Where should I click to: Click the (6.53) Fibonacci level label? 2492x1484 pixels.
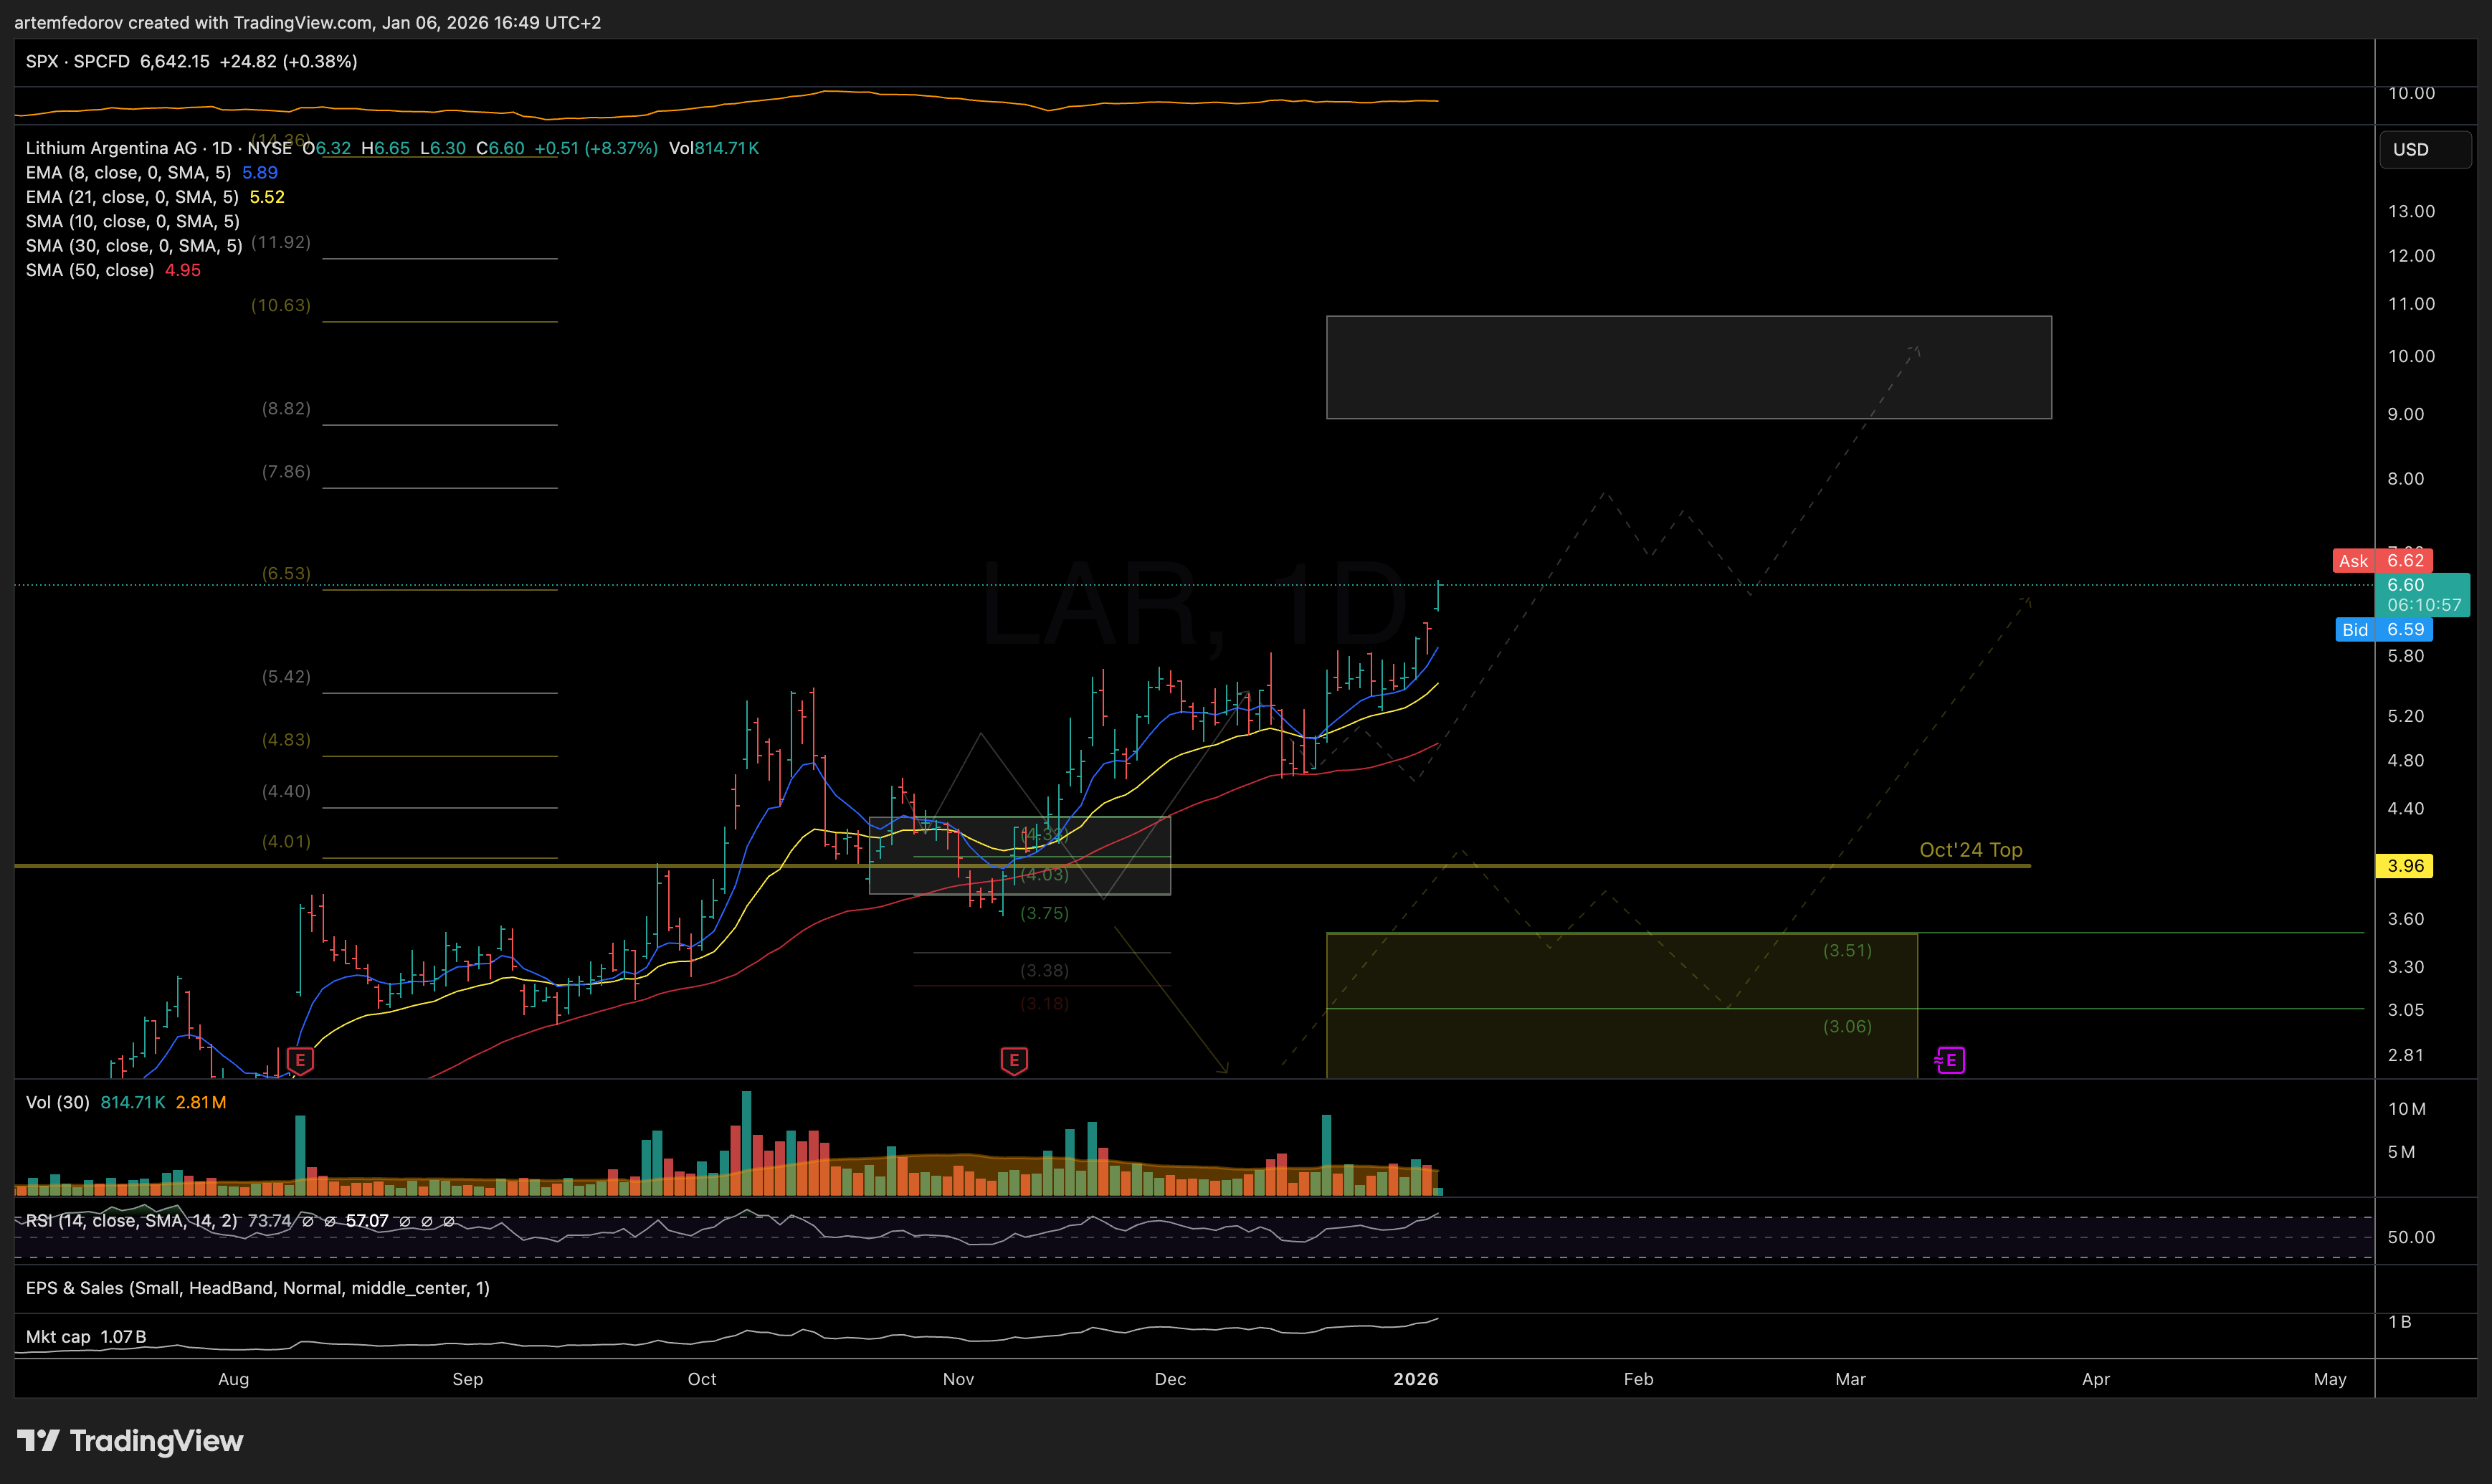point(286,573)
